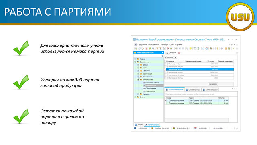Click the user icon next to SYSDBA
This screenshot has width=257, height=145.
(x=174, y=128)
